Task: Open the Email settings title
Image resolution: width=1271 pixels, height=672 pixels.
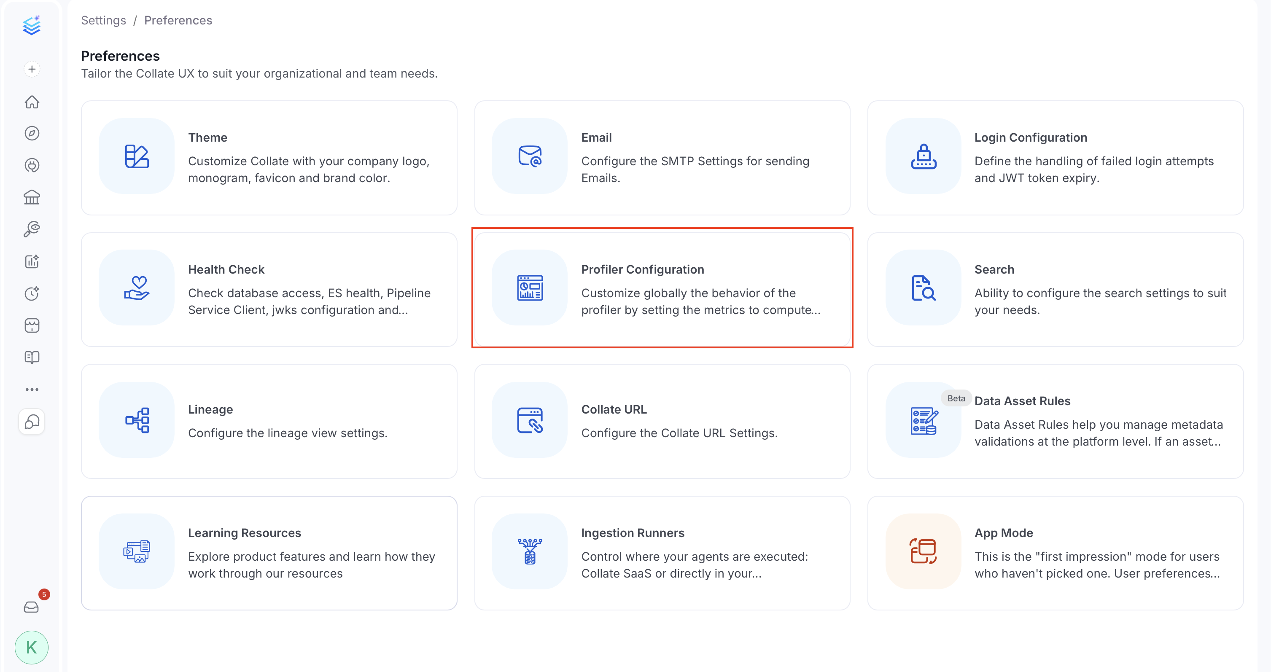Action: coord(596,137)
